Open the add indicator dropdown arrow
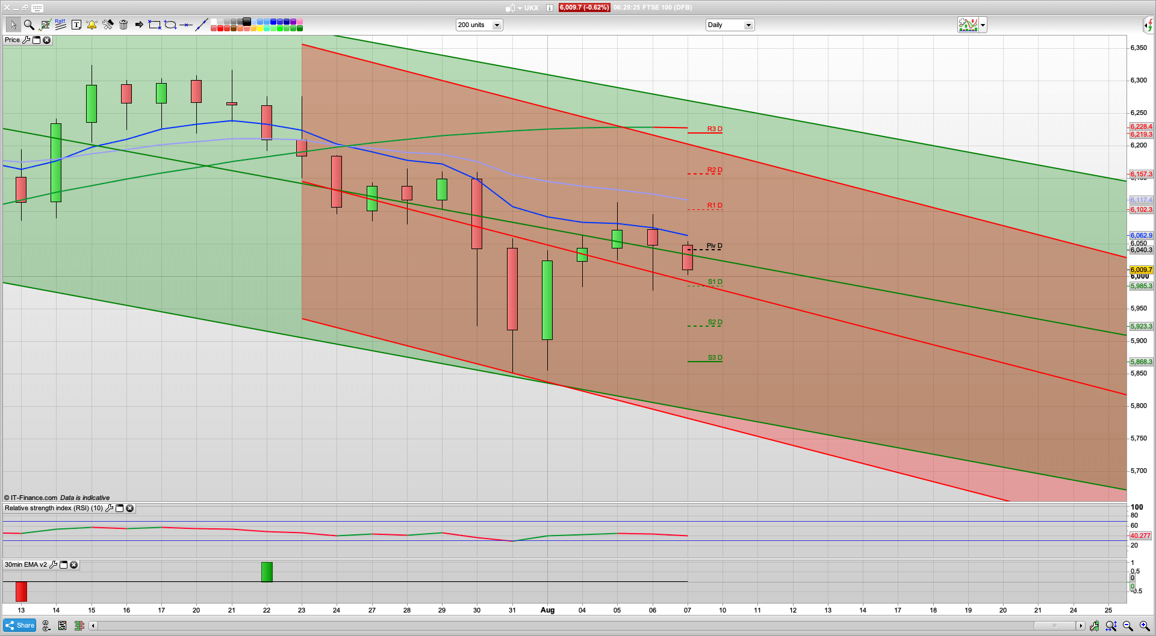The width and height of the screenshot is (1156, 636). pyautogui.click(x=983, y=25)
